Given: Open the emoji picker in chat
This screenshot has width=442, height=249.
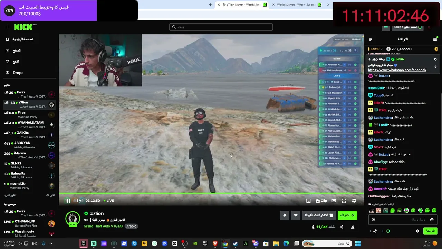Looking at the screenshot, I should (432, 220).
